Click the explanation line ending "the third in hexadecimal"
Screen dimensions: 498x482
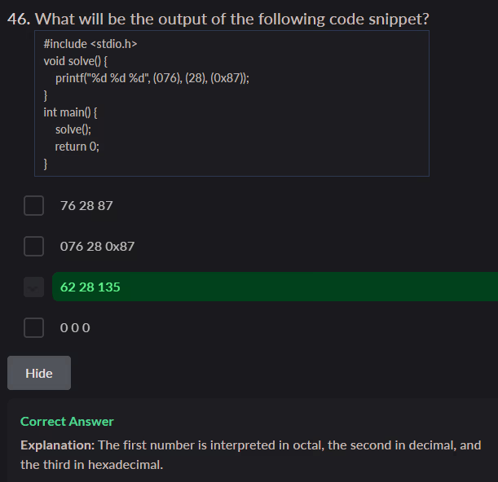click(91, 465)
